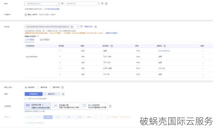The image size is (213, 128).
Task: Open help icon beside the bandwidth type cards
Action: point(110,106)
